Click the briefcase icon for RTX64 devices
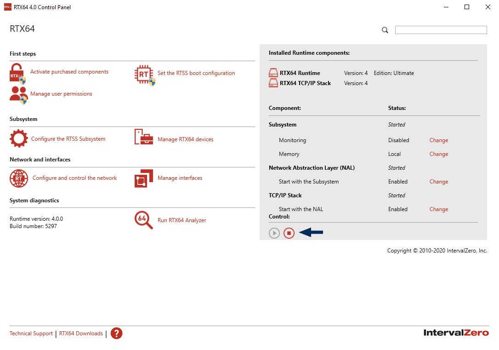 click(144, 137)
